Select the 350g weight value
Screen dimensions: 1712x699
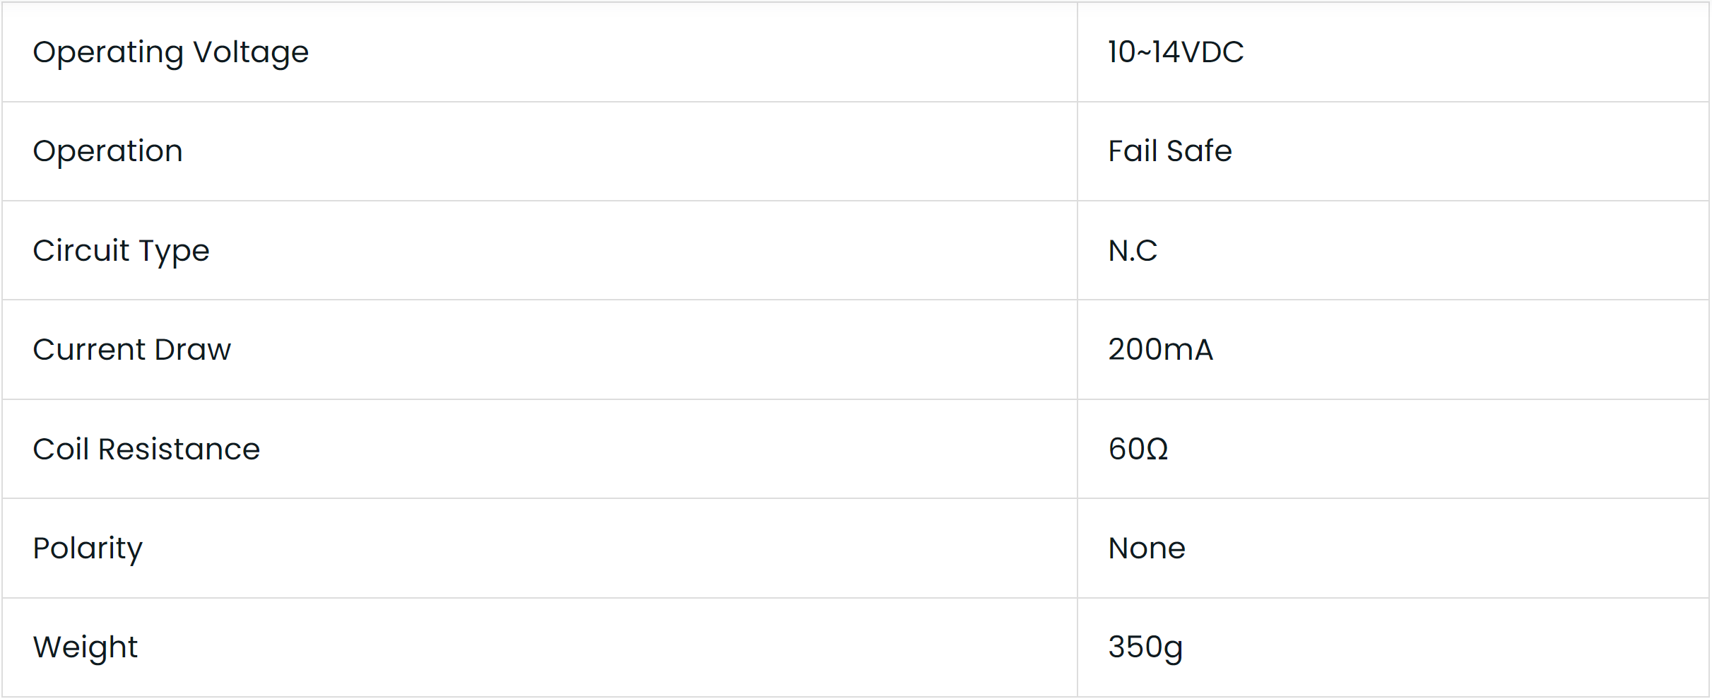click(x=1145, y=647)
